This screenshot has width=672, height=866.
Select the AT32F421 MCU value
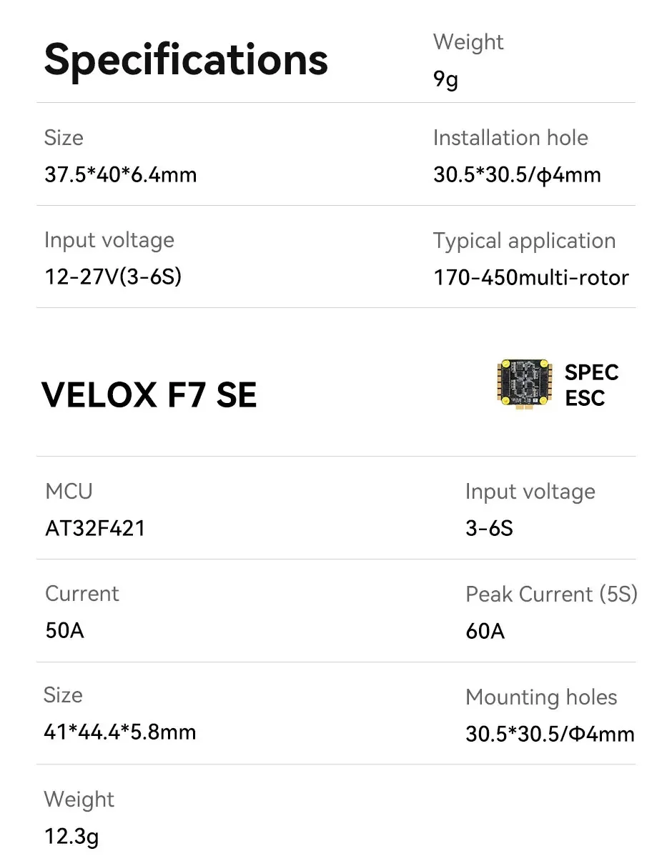(x=95, y=529)
